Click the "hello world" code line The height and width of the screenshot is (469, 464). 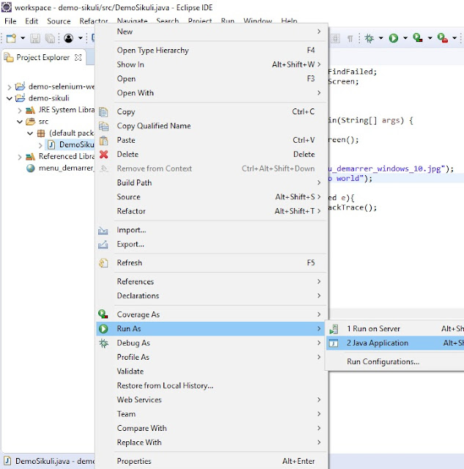pos(395,178)
